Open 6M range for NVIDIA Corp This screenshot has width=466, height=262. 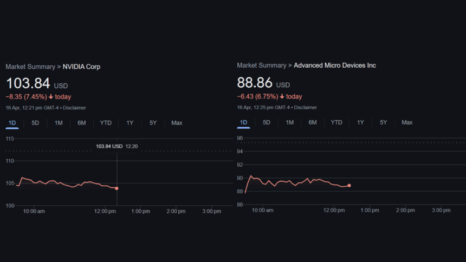point(82,123)
